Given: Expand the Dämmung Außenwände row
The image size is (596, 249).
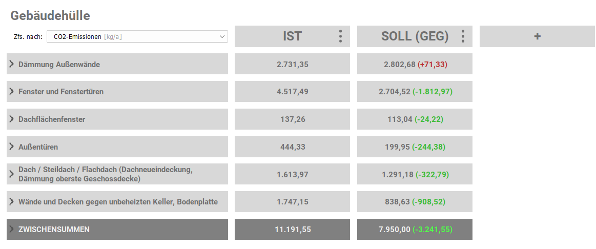Looking at the screenshot, I should coord(12,64).
